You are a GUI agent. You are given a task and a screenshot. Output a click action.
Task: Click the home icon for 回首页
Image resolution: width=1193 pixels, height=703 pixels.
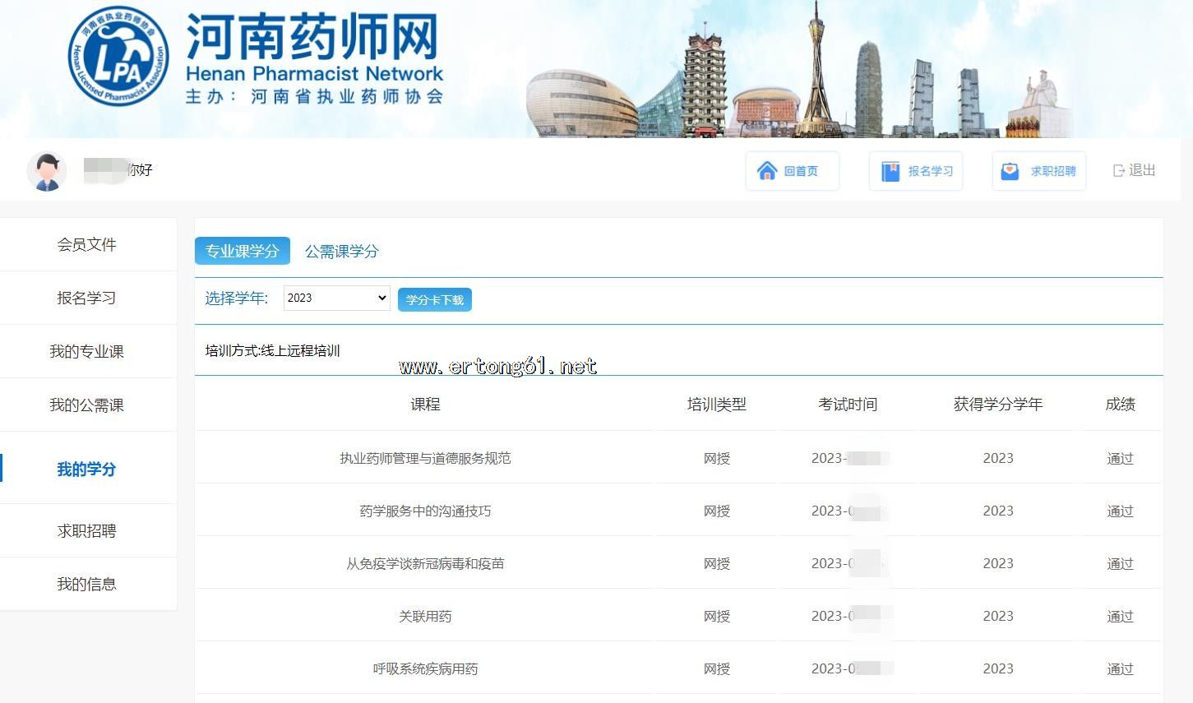(767, 171)
